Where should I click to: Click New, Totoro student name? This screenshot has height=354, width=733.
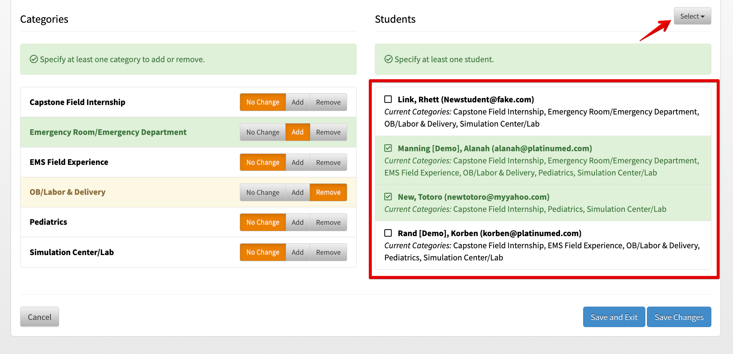(x=473, y=197)
